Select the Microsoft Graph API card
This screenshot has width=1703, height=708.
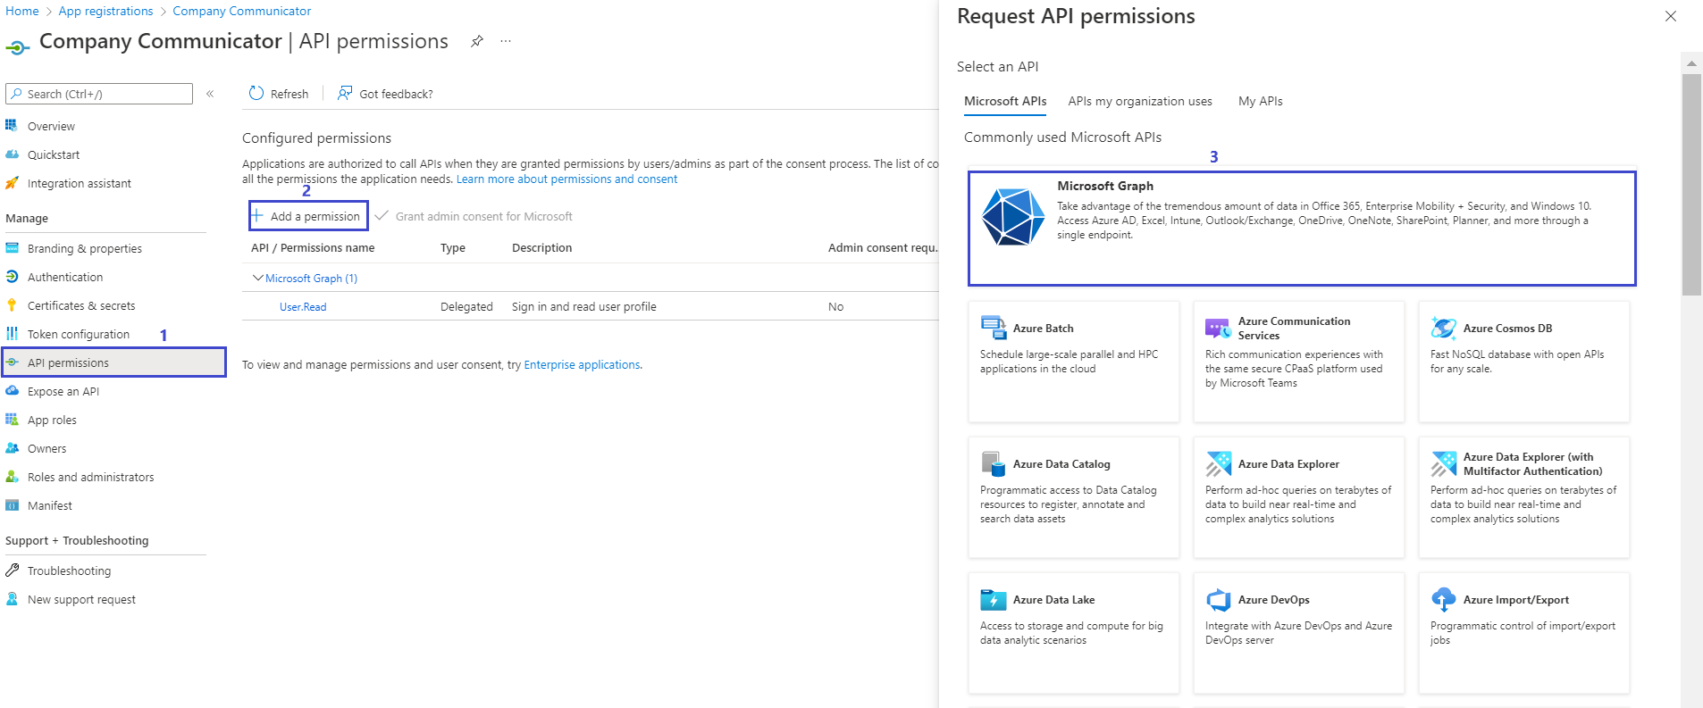(1302, 229)
